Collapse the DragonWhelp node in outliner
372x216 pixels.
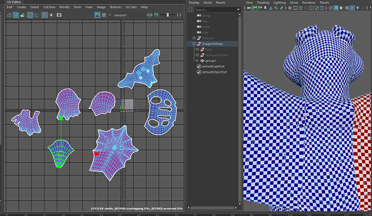click(193, 43)
